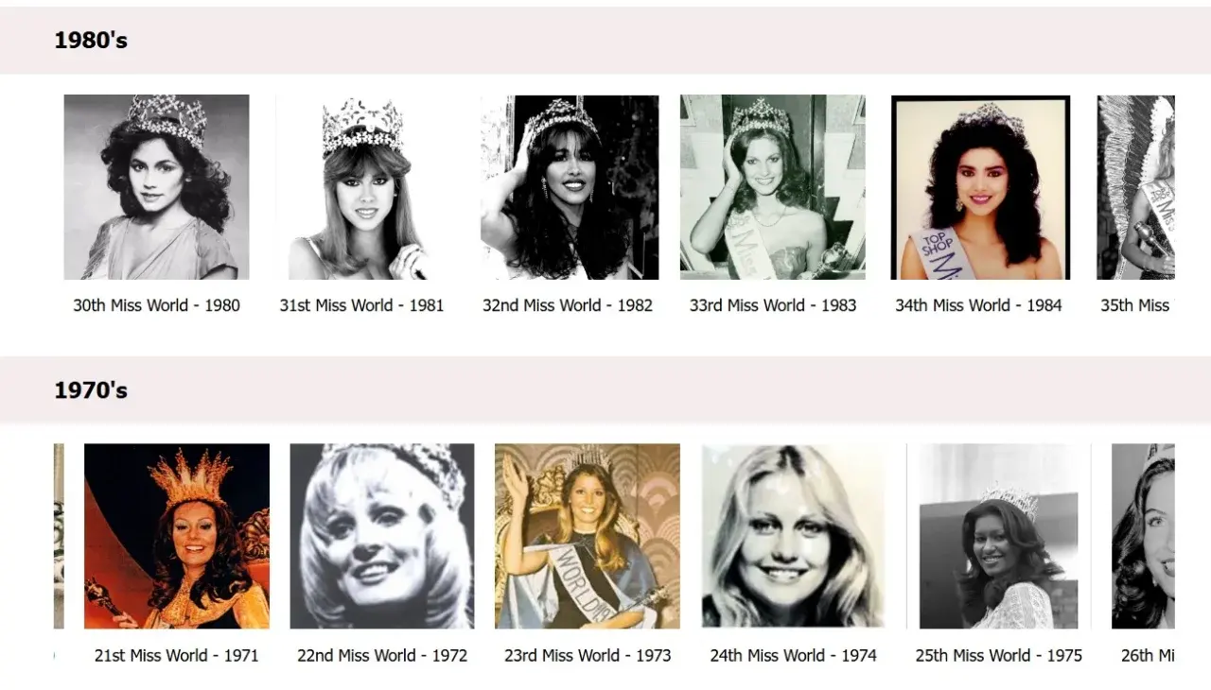Click the '25th Miss World - 1975' caption link
The image size is (1211, 690).
(999, 655)
